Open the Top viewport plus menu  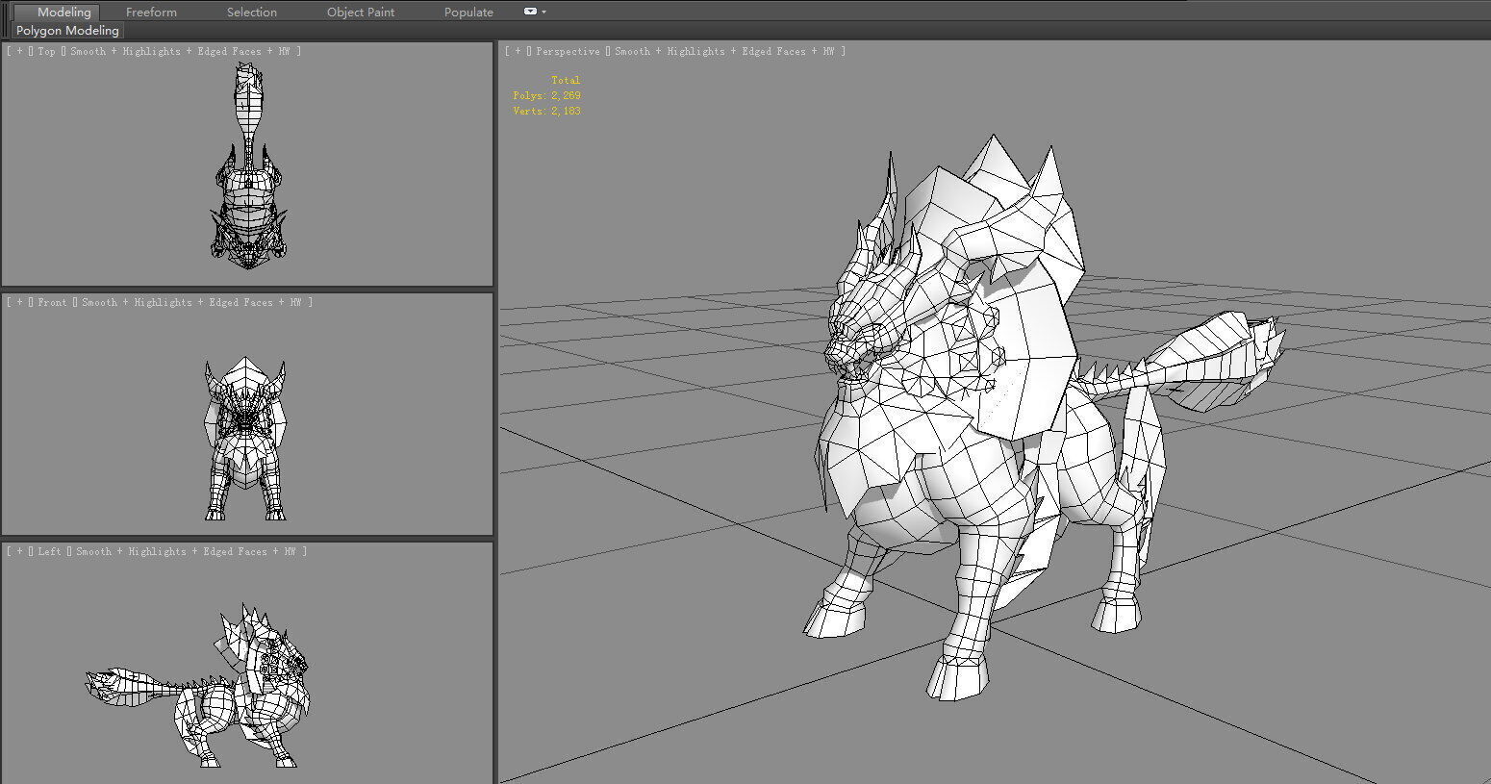click(x=18, y=51)
